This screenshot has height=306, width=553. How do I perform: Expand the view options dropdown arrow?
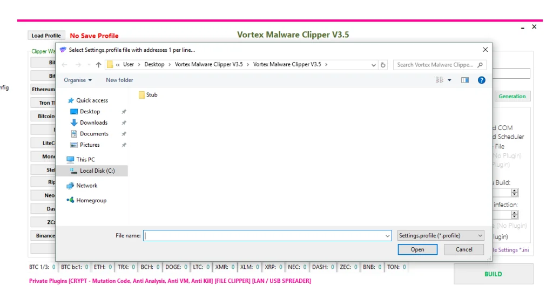pos(449,80)
